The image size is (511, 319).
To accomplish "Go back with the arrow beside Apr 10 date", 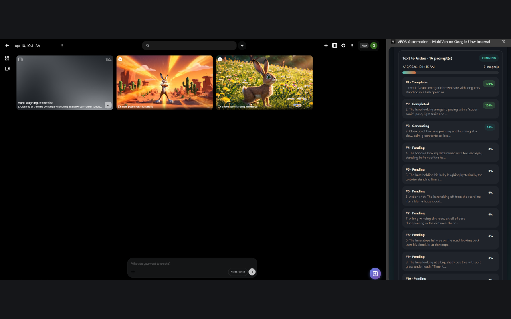I will click(7, 46).
